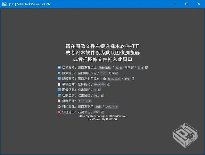This screenshot has height=155, width=205.
Task: Click the '切换图片:' label
Action: 69,67
